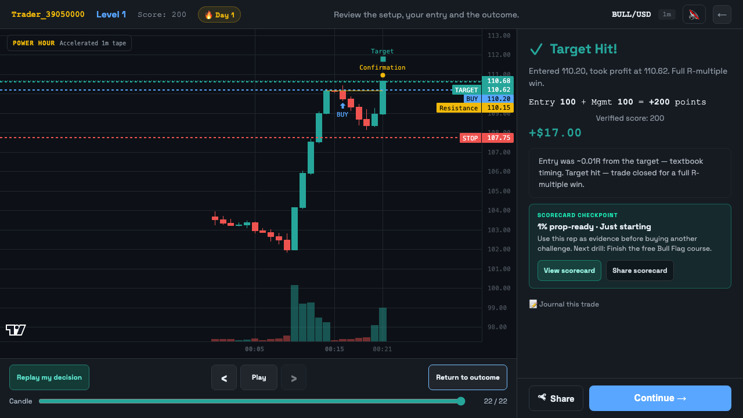Click the Share button

coord(556,398)
